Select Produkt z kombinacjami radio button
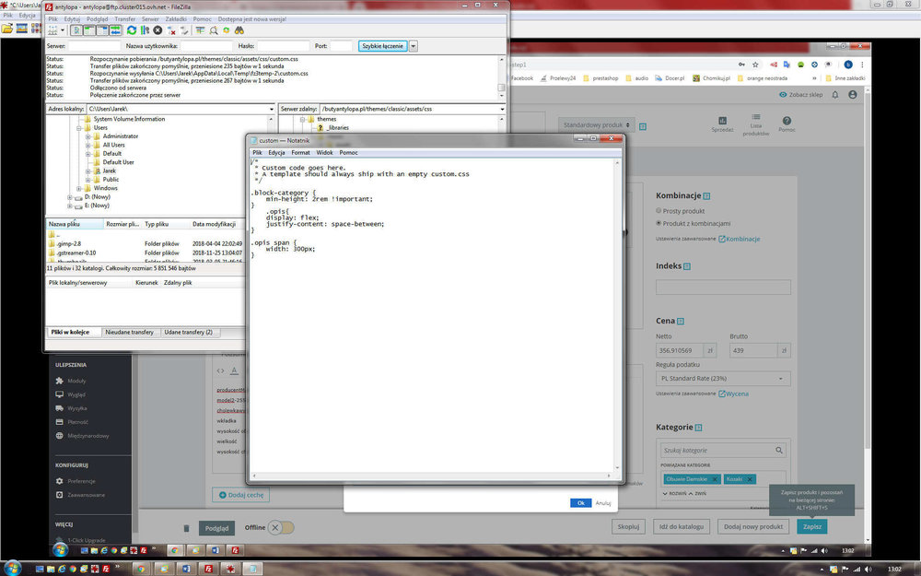The image size is (921, 576). pyautogui.click(x=659, y=223)
